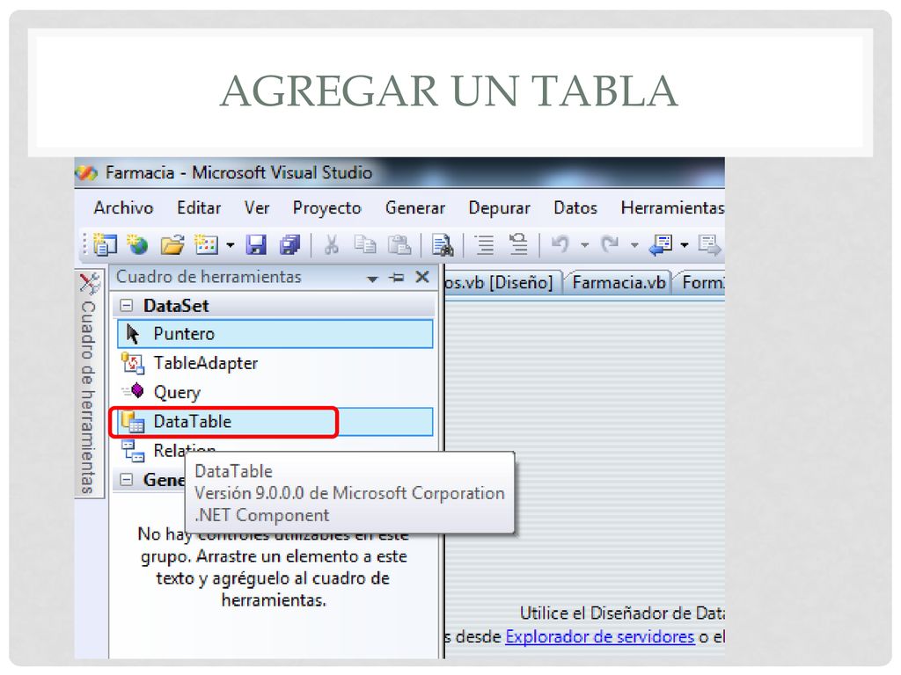The image size is (901, 675).
Task: Open the Undo history dropdown arrow
Action: (x=584, y=246)
